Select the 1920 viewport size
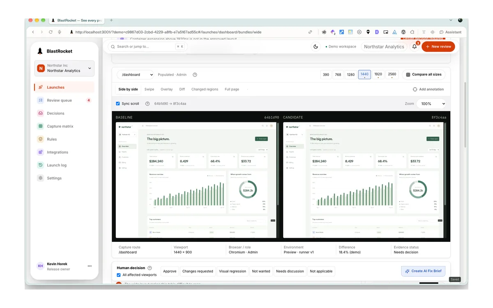493x308 pixels. pos(378,75)
